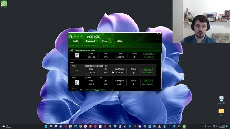Click the status indicator dot for Disk 5
The height and width of the screenshot is (129, 230).
pyautogui.click(x=133, y=84)
